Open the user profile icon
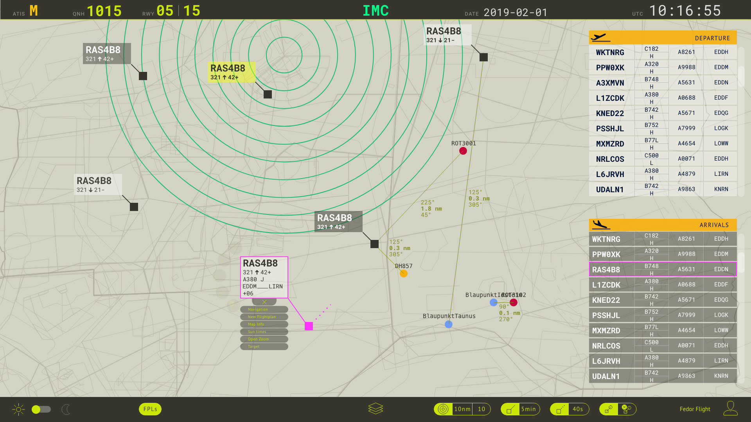The height and width of the screenshot is (422, 751). (730, 408)
